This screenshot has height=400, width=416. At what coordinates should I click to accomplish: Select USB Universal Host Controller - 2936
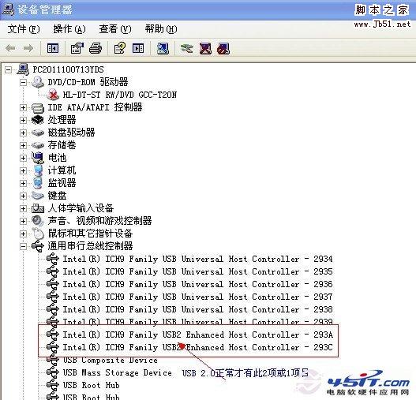(x=197, y=284)
